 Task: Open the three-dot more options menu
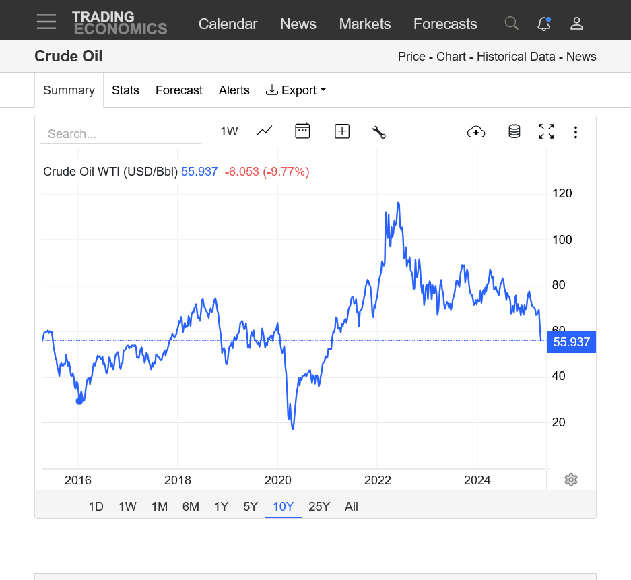click(x=576, y=132)
